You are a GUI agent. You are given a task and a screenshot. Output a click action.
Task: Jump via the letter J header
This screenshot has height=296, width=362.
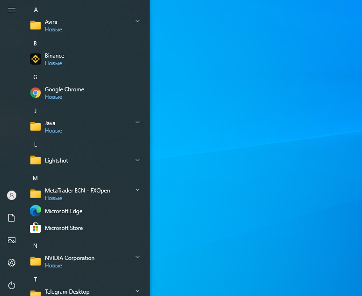[36, 111]
